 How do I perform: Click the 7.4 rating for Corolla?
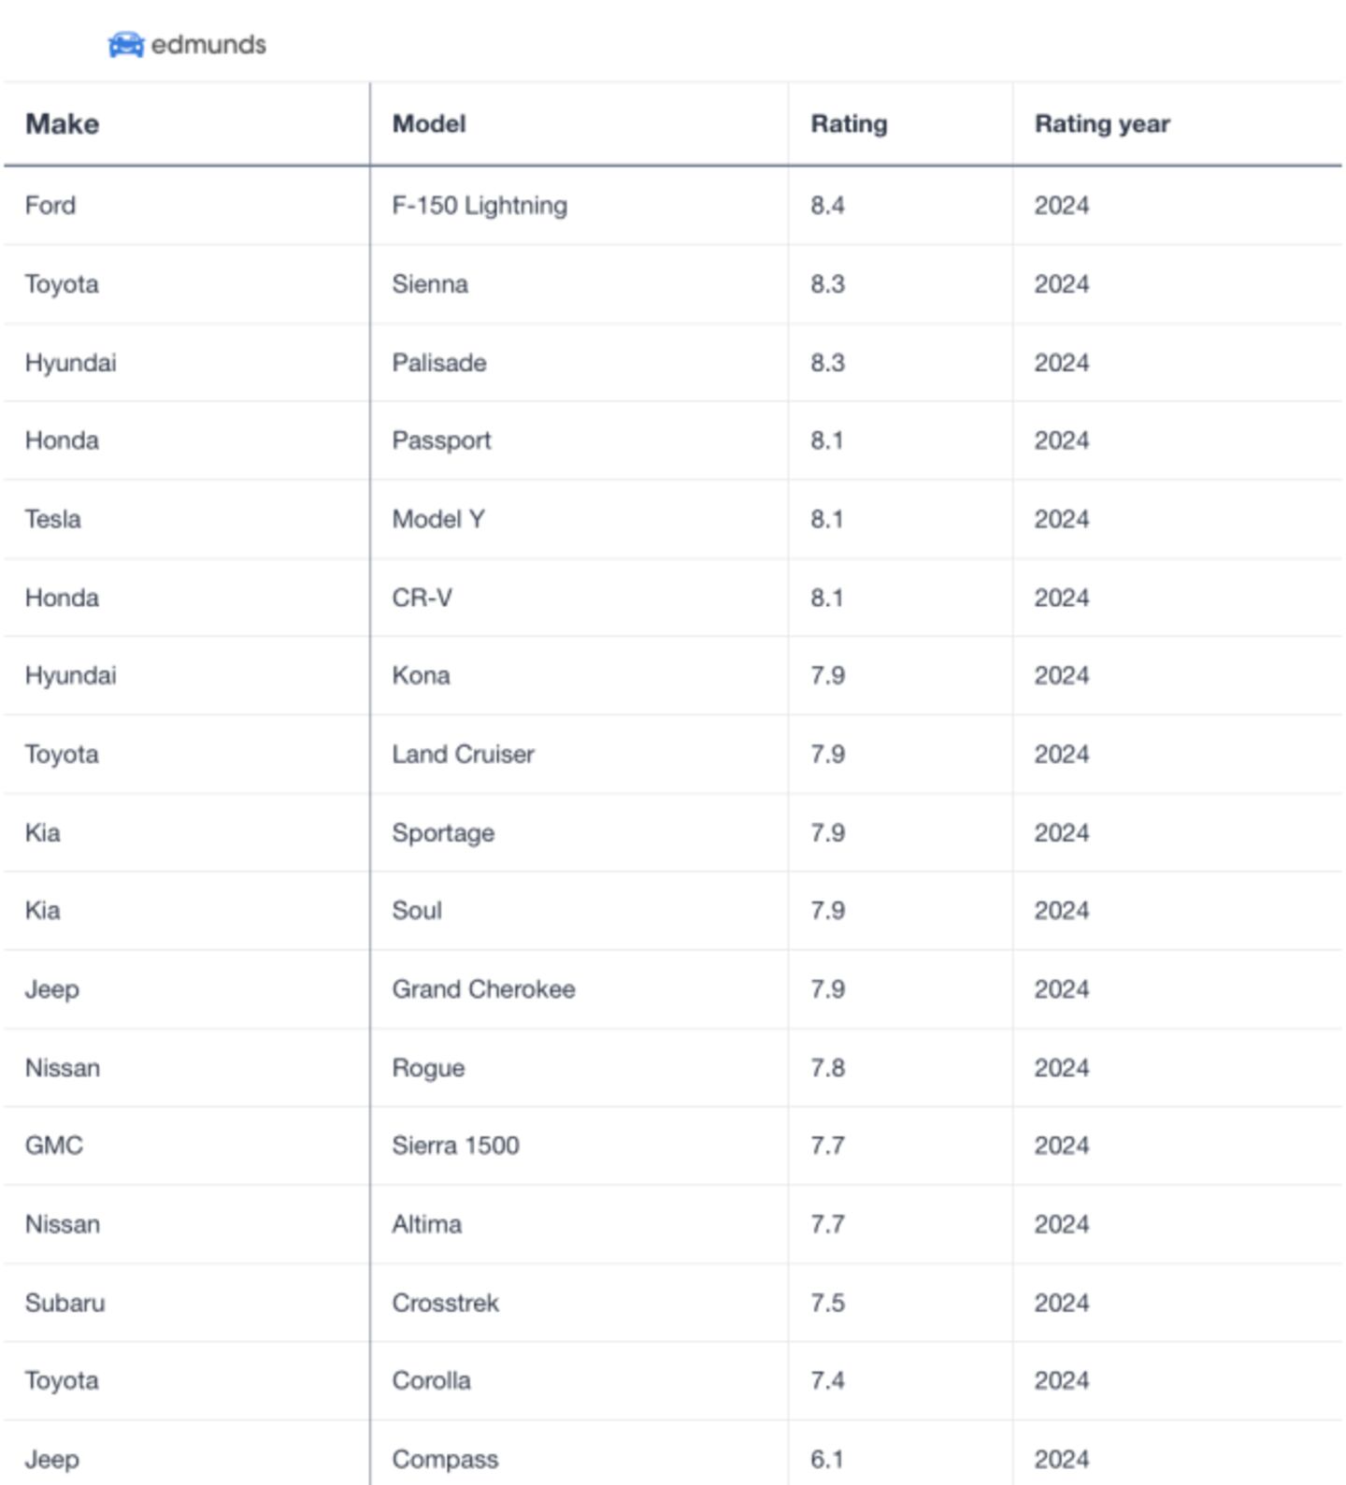coord(827,1381)
